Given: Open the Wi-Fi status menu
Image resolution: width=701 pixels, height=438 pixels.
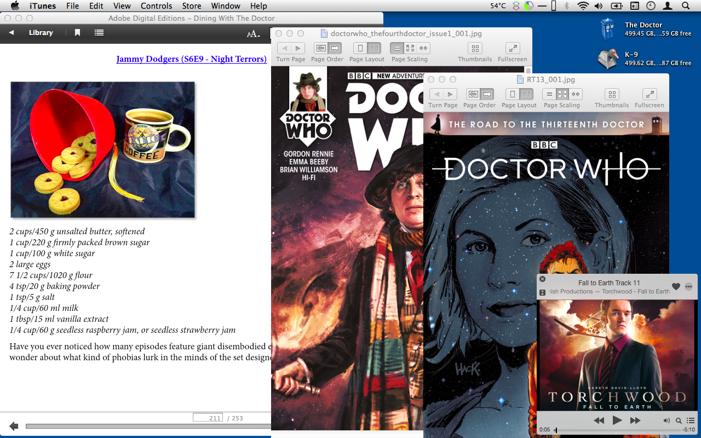Looking at the screenshot, I should [583, 6].
